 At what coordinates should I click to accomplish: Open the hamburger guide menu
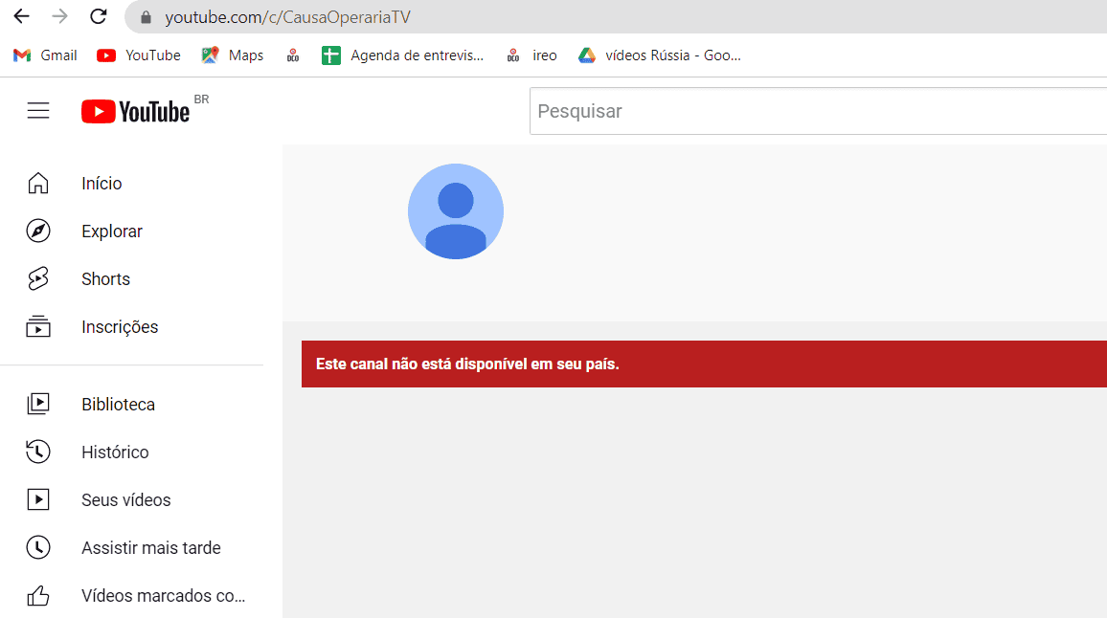(38, 111)
